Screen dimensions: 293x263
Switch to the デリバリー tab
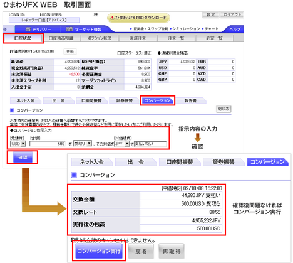click(x=38, y=30)
